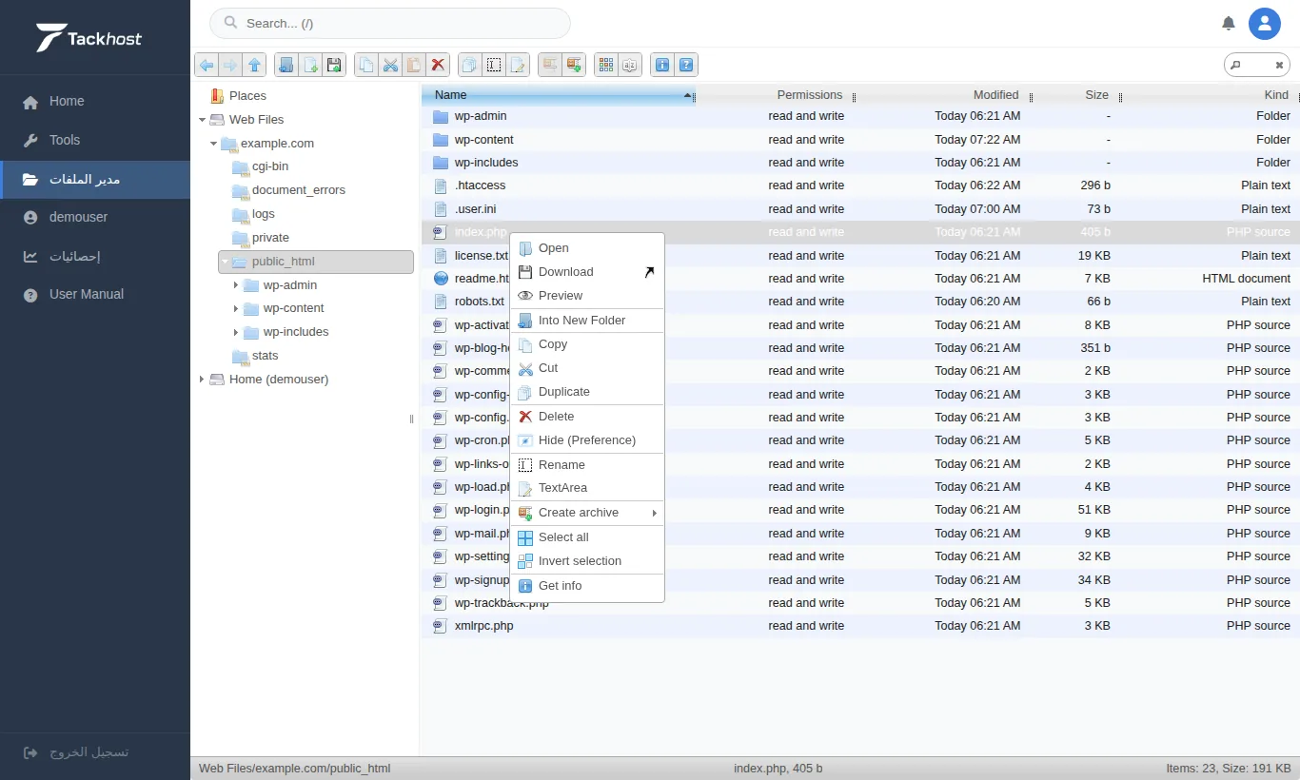
Task: Expand the Home (demouser) tree node
Action: pyautogui.click(x=202, y=379)
